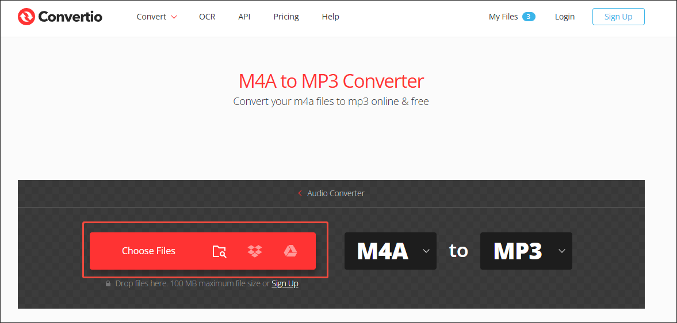Viewport: 677px width, 323px height.
Task: Open the MP3 target format dropdown
Action: pyautogui.click(x=526, y=251)
